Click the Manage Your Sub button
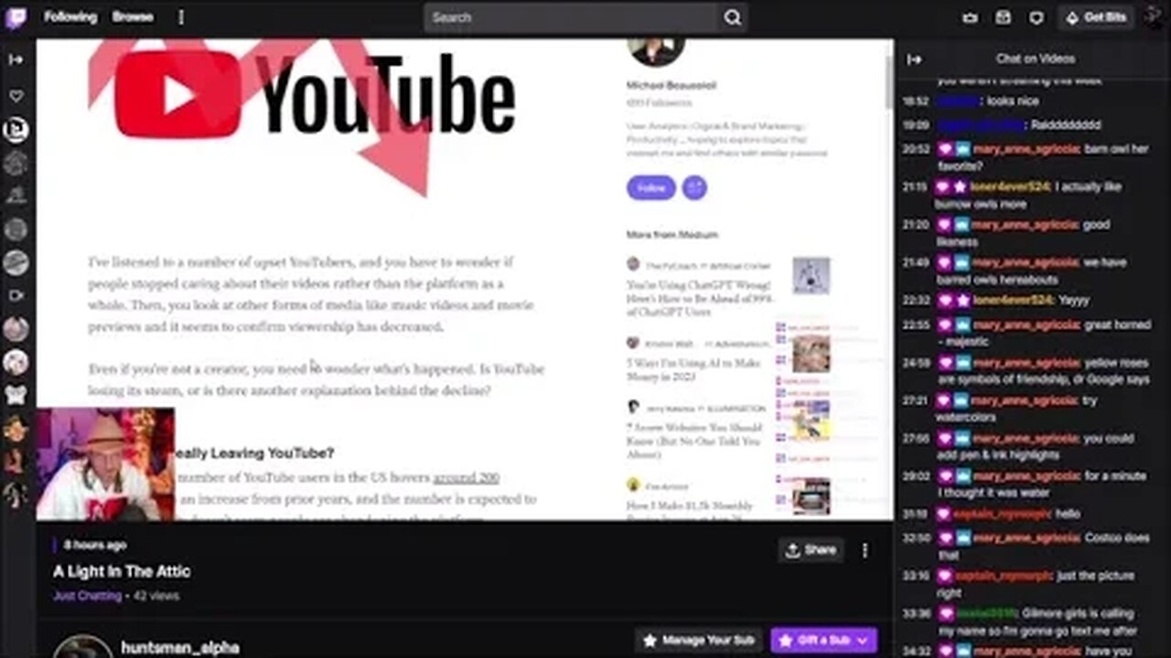This screenshot has height=658, width=1171. coord(700,641)
